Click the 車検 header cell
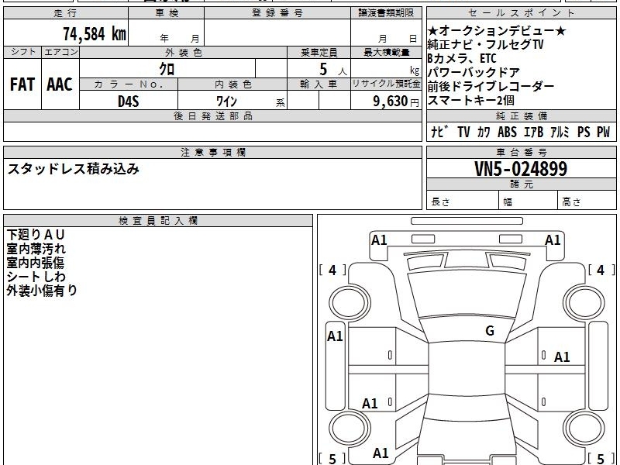Viewport: 620px width, 465px height. 167,13
